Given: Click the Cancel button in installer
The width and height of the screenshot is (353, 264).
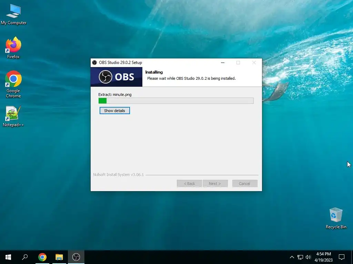Looking at the screenshot, I should (245, 184).
